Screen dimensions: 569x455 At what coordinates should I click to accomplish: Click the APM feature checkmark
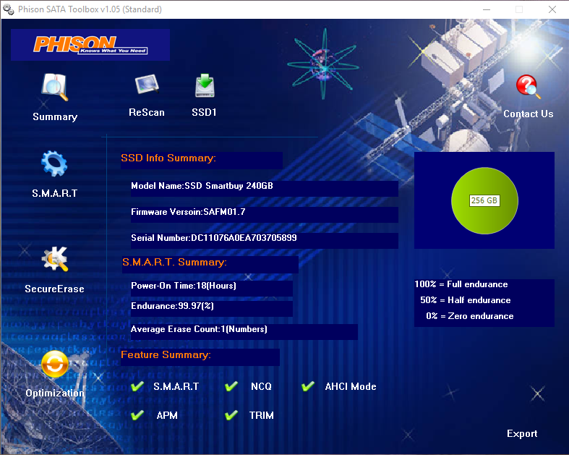137,415
